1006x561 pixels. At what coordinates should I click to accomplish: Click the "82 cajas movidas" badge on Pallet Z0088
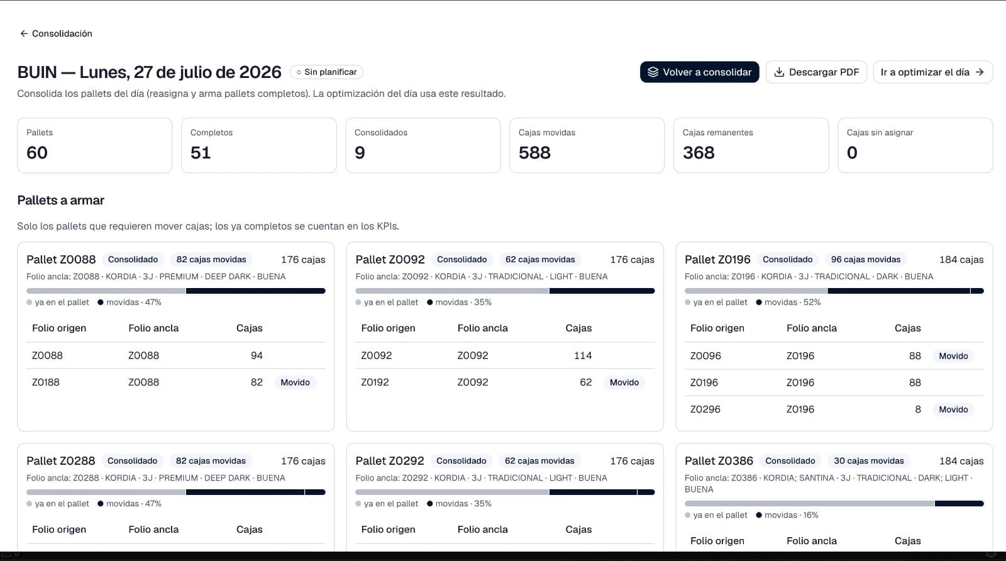tap(211, 260)
